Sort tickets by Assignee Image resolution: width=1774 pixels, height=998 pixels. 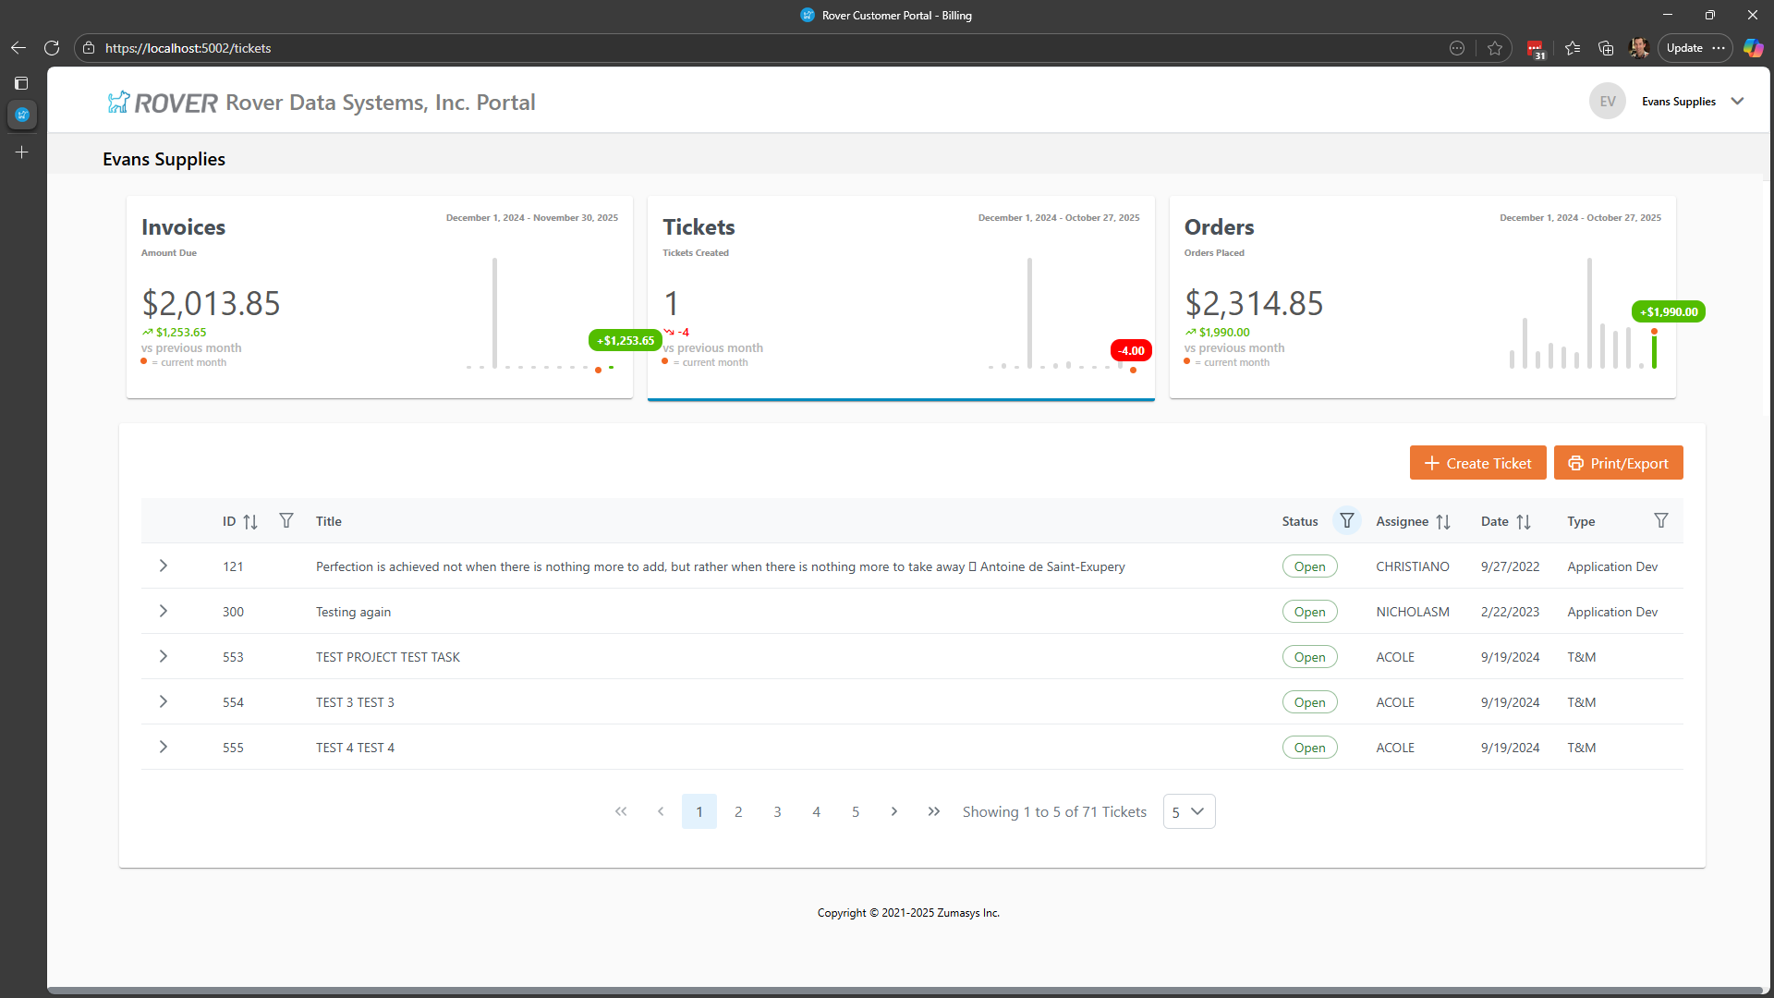[1443, 522]
